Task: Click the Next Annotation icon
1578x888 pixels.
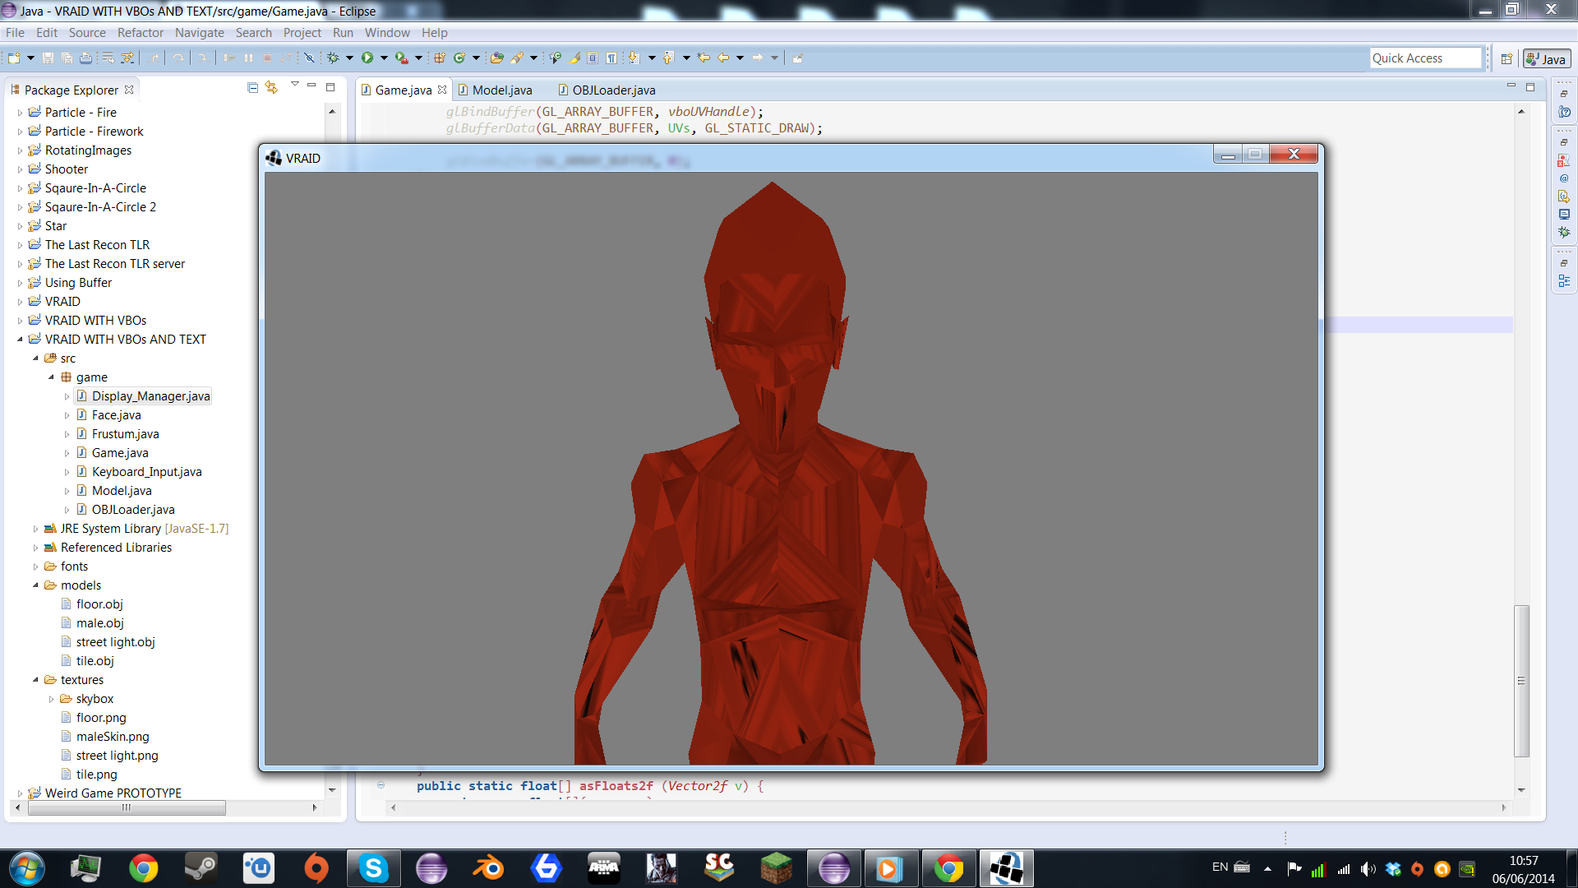Action: click(x=634, y=58)
